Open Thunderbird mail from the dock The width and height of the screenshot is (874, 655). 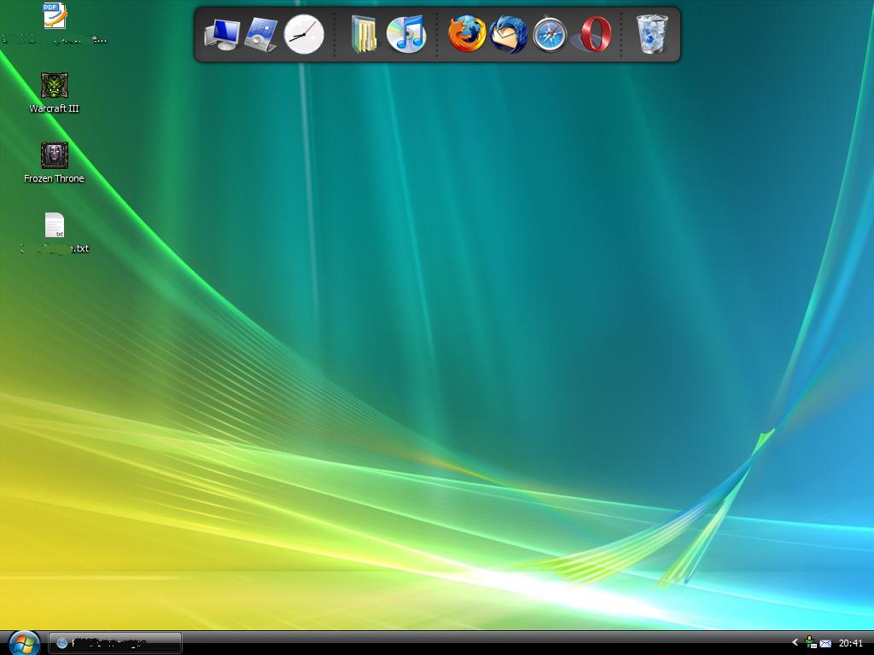coord(508,35)
